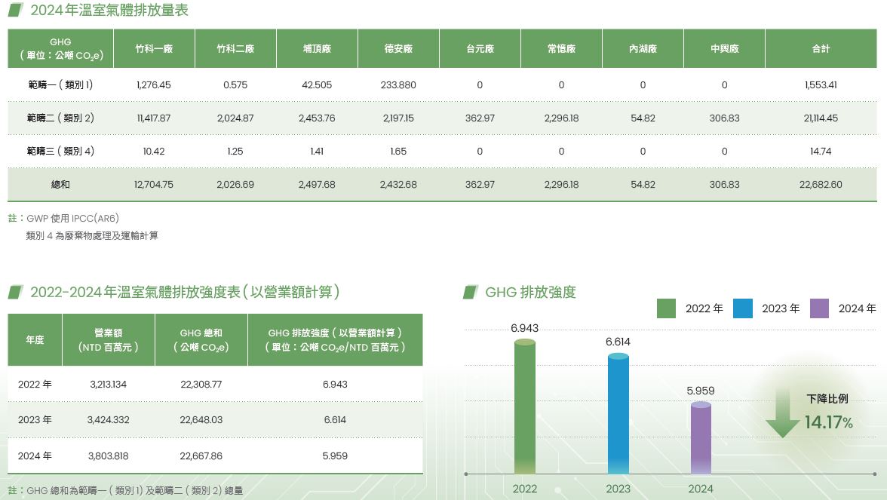Click the 14.17% decrease percentage text
This screenshot has width=887, height=500.
click(x=828, y=422)
